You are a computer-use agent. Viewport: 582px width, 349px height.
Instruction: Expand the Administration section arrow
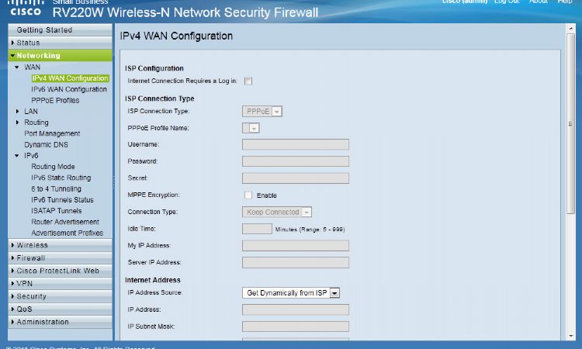tap(12, 322)
